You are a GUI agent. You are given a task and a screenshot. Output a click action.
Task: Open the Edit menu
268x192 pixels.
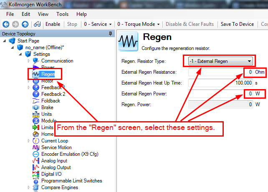click(x=26, y=14)
